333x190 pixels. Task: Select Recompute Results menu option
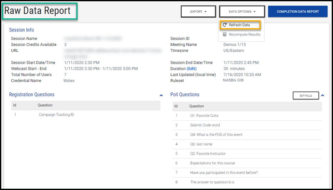point(244,35)
